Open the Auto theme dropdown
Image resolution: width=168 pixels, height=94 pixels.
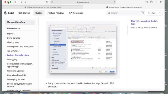[x=155, y=13]
